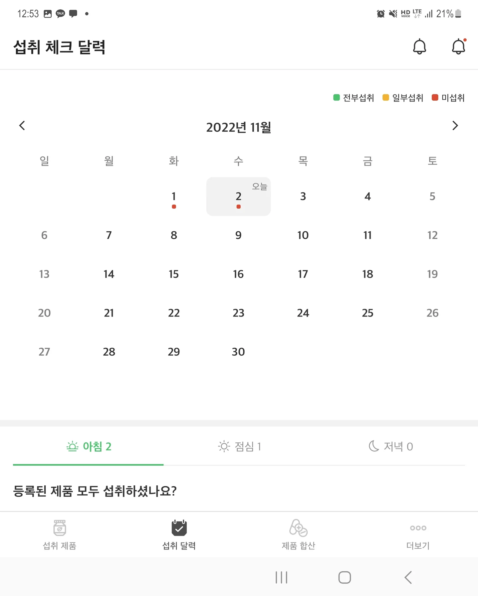Open 제품 합산 pills icon

pyautogui.click(x=298, y=528)
